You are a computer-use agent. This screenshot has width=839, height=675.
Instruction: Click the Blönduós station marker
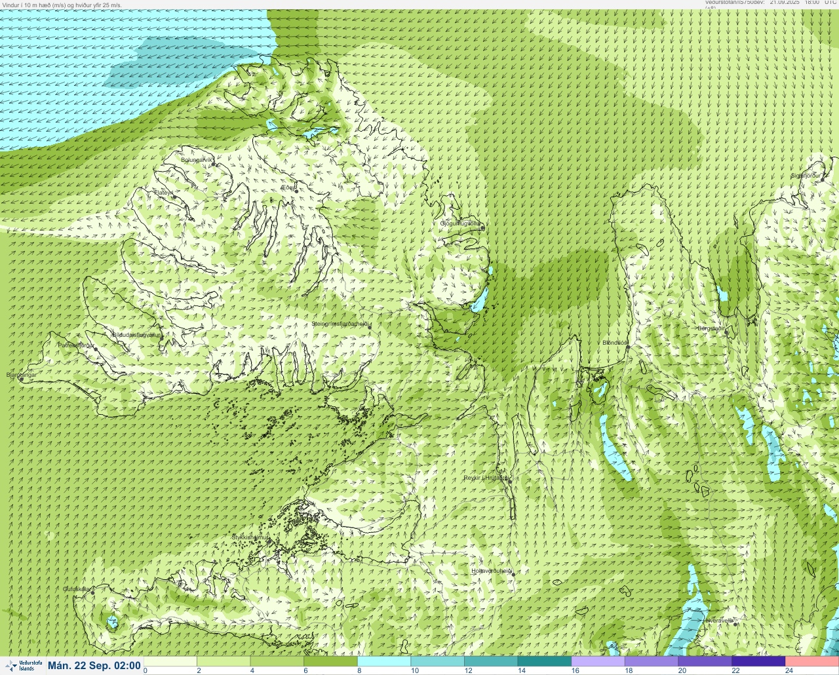[627, 348]
